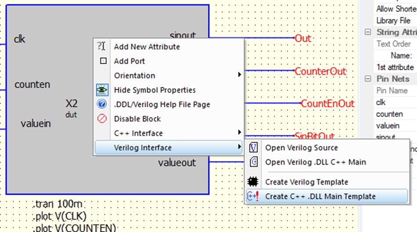The image size is (417, 232).
Task: Click the eye icon for Hide Symbol Properties
Action: click(x=102, y=90)
